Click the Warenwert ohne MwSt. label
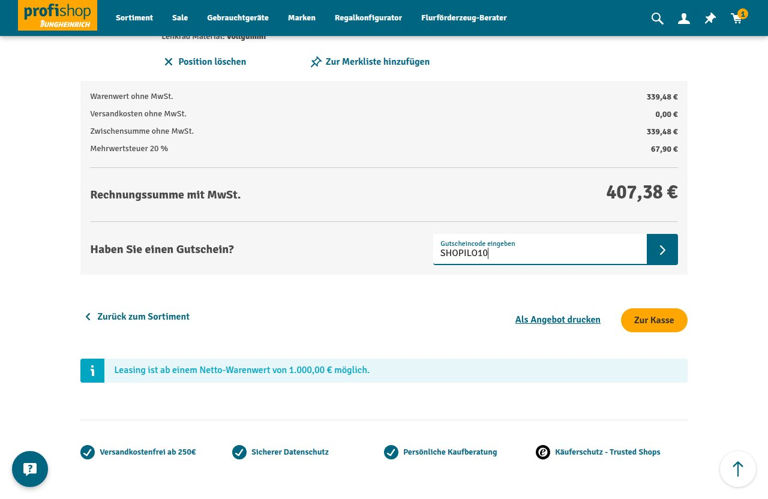 click(x=131, y=97)
